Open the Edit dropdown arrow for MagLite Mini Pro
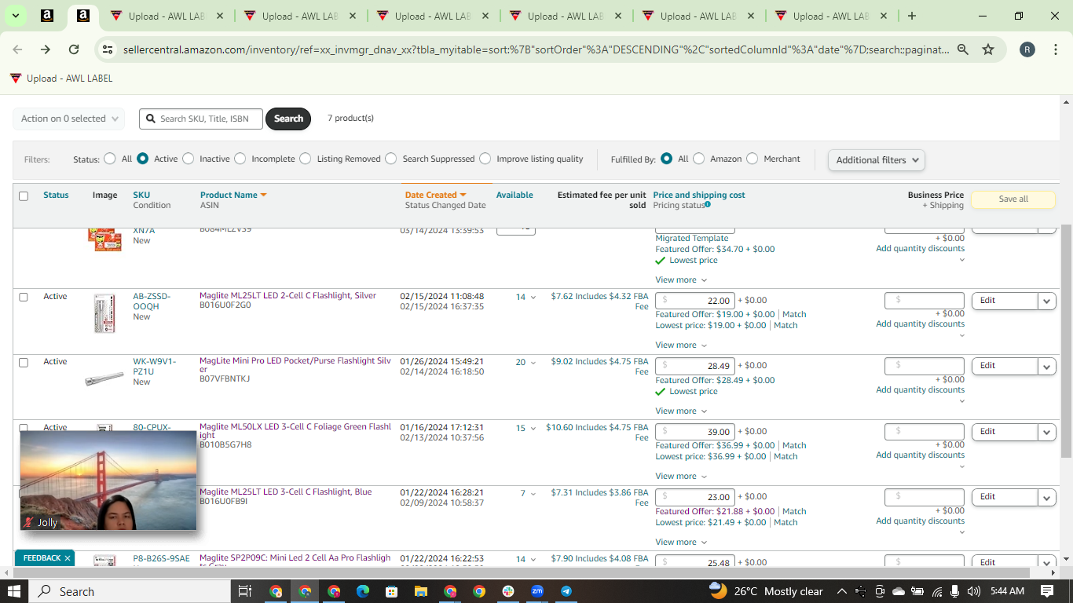The image size is (1073, 603). [1047, 366]
